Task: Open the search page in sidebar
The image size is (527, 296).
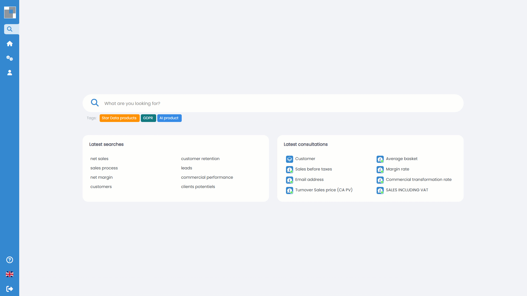Action: click(10, 29)
